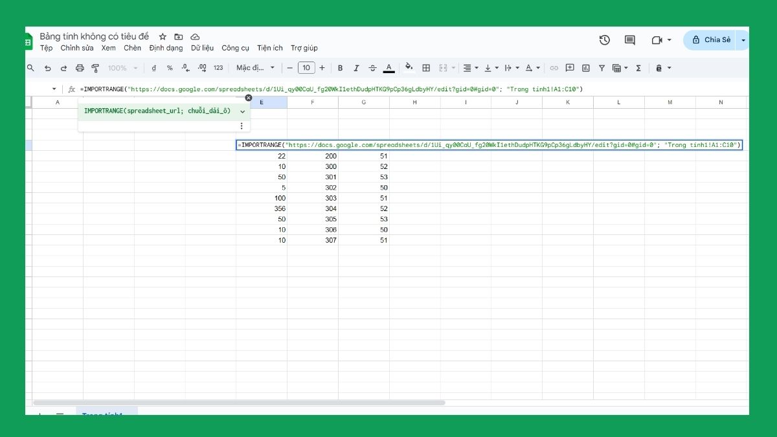Toggle italic formatting
The width and height of the screenshot is (777, 437).
pos(356,67)
